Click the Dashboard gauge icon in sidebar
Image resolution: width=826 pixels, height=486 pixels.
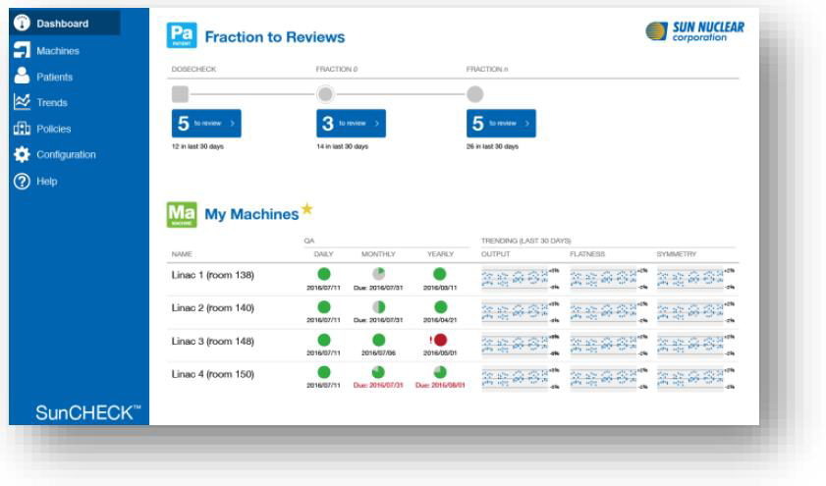(18, 24)
